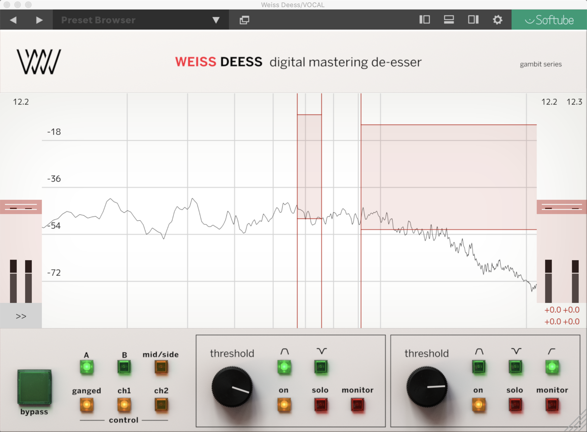Click the Preset Browser name field
Screen dimensions: 587x432
pyautogui.click(x=141, y=20)
